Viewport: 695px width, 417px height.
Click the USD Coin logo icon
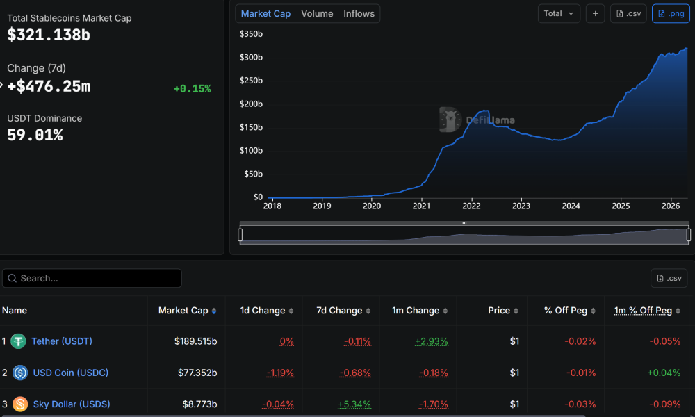click(20, 373)
